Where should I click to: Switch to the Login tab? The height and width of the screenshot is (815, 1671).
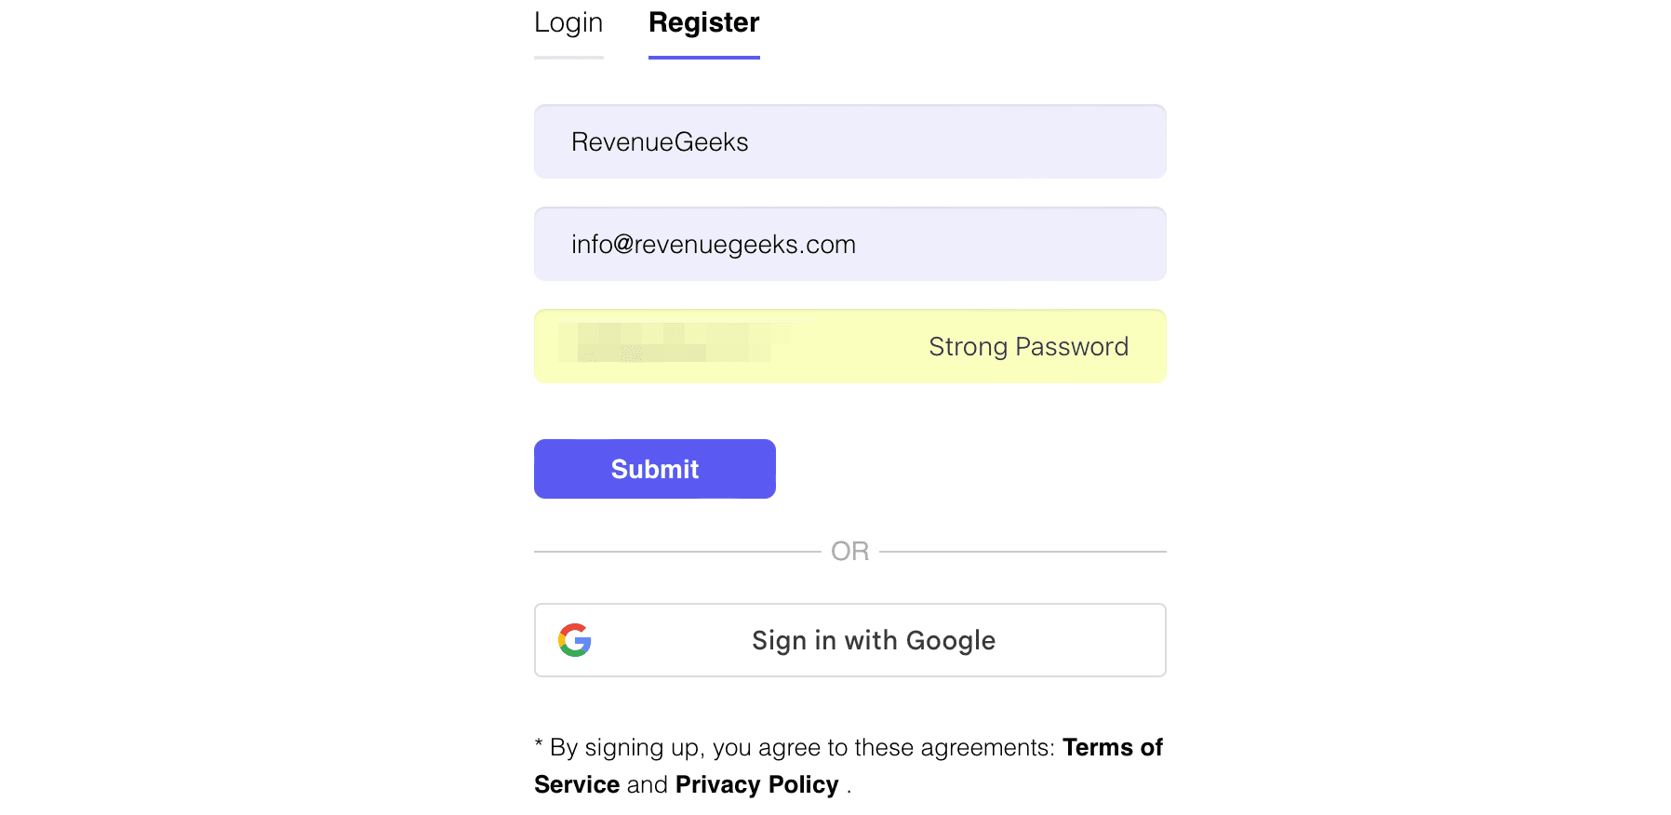tap(568, 23)
